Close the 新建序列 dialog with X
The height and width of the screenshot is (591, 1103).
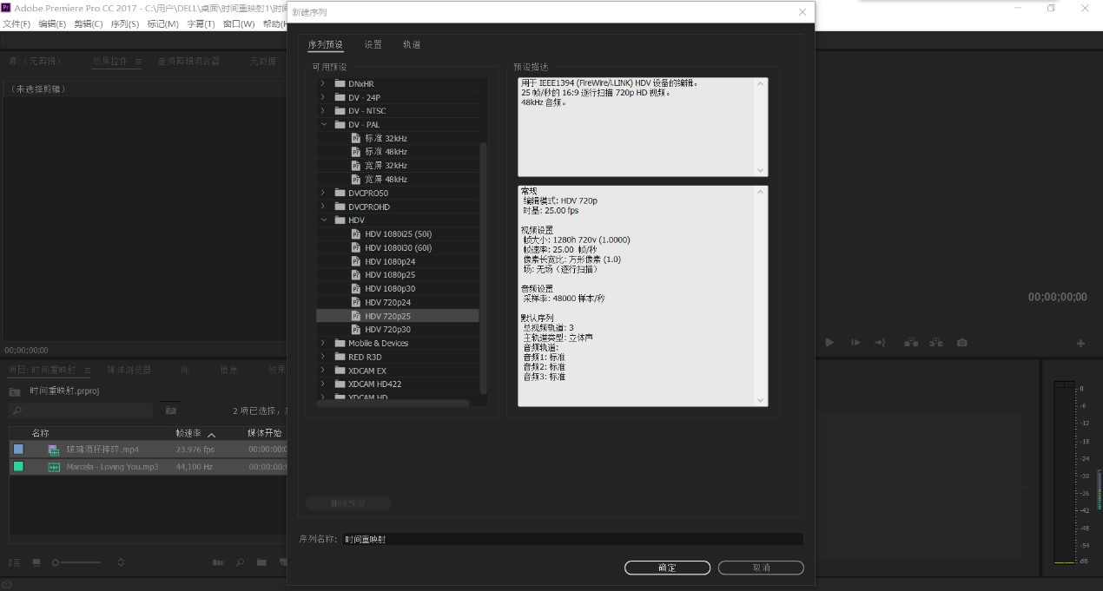point(802,12)
